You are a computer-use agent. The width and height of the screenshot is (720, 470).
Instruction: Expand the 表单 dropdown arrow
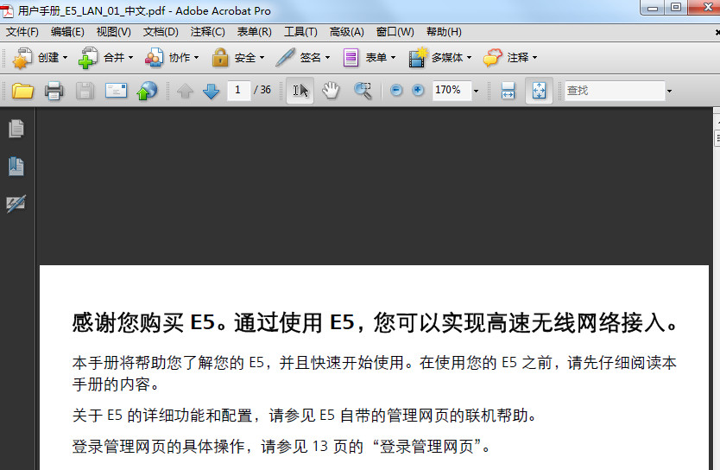coord(393,58)
